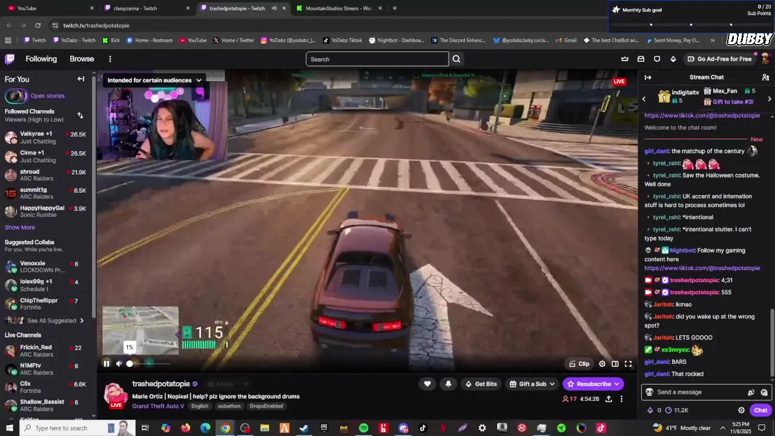Open Spotify from the taskbar
The width and height of the screenshot is (775, 436).
pos(363,428)
